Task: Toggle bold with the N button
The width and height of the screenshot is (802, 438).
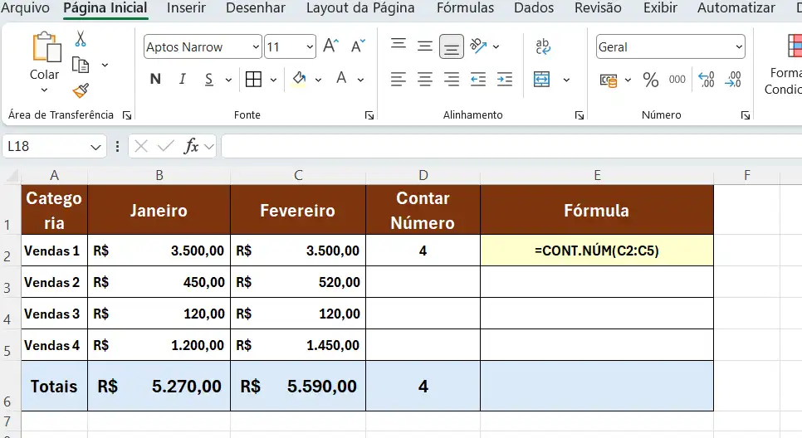Action: (155, 79)
